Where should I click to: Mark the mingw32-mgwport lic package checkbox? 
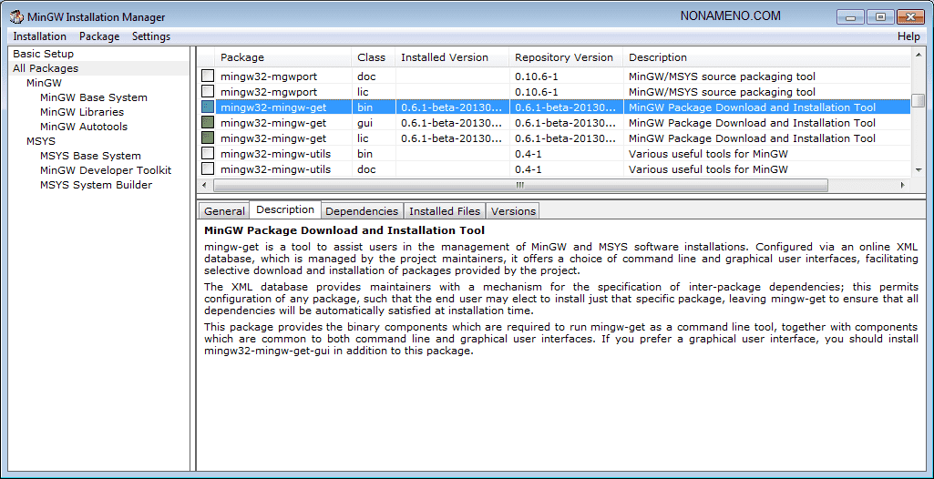pos(208,92)
